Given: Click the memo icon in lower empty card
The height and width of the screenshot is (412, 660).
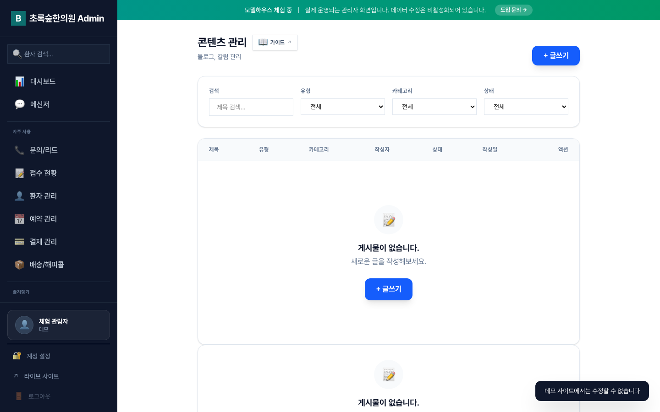Looking at the screenshot, I should 389,374.
